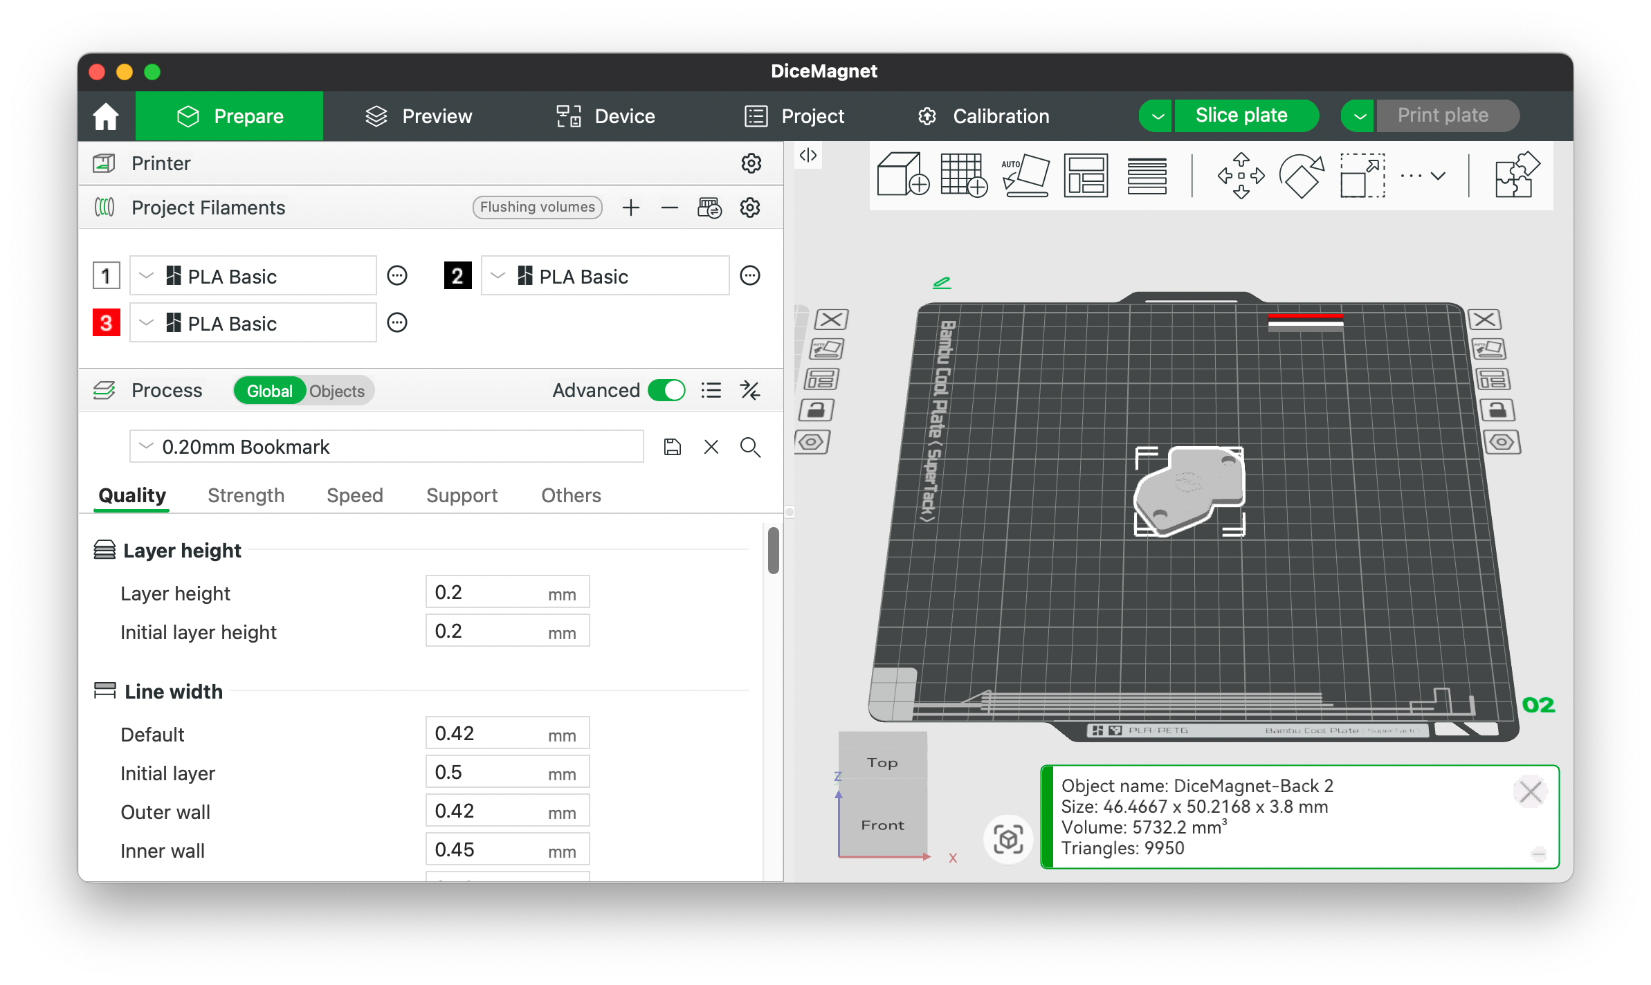Edit filament 2 preset options
Viewport: 1651px width, 985px height.
[x=750, y=276]
